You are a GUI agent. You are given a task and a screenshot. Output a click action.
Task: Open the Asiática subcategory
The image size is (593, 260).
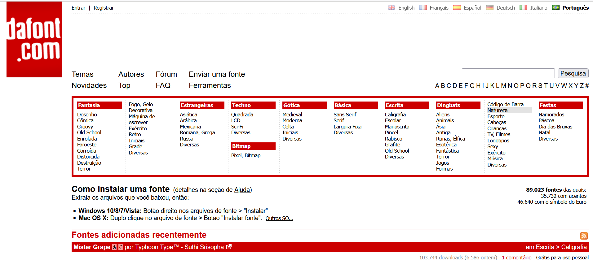coord(188,115)
